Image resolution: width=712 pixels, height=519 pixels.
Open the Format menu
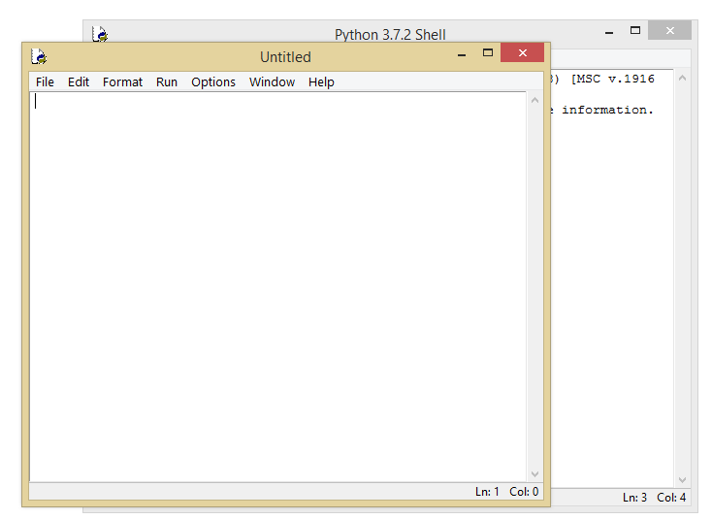pos(122,82)
